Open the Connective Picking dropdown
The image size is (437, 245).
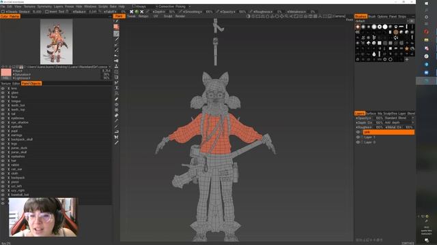click(173, 6)
